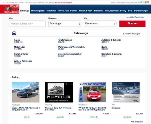Click the Mazda 3 listing thumbnail
Image resolution: width=151 pixels, height=124 pixels.
tap(25, 92)
